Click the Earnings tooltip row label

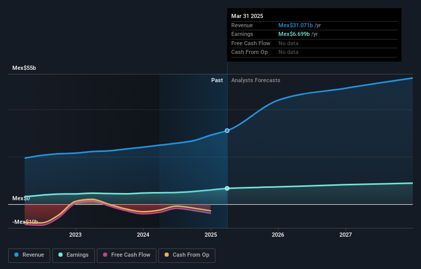[242, 34]
